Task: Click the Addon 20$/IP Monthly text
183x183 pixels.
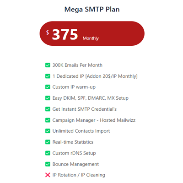Action: click(112, 76)
